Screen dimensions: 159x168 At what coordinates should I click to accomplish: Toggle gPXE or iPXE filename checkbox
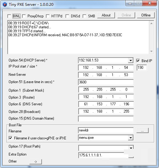(x=10, y=138)
